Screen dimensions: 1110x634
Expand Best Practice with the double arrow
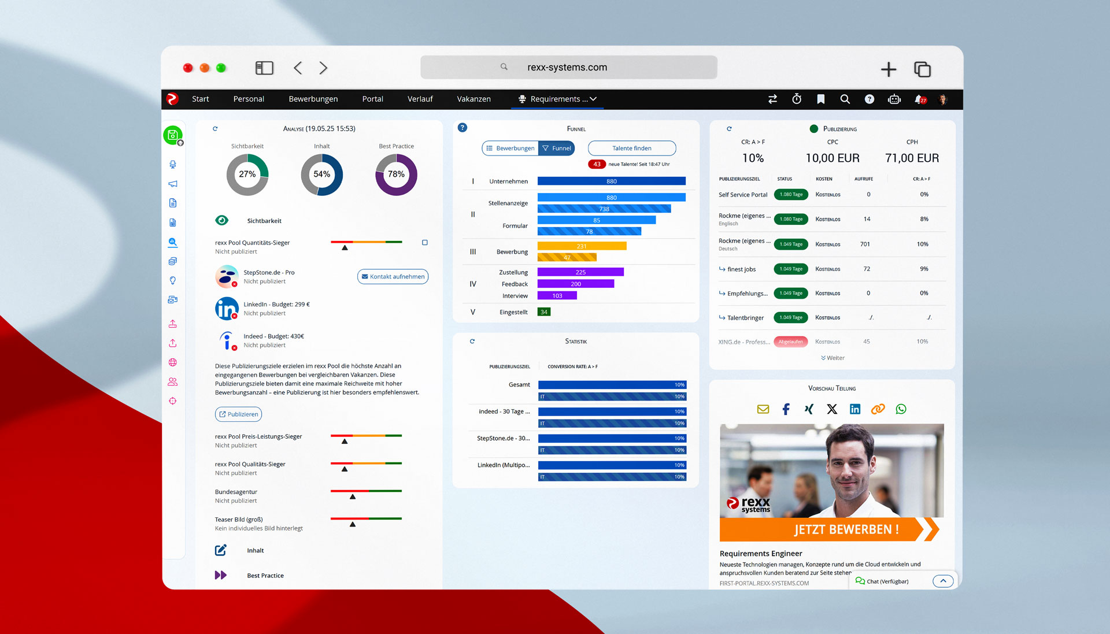coord(220,575)
